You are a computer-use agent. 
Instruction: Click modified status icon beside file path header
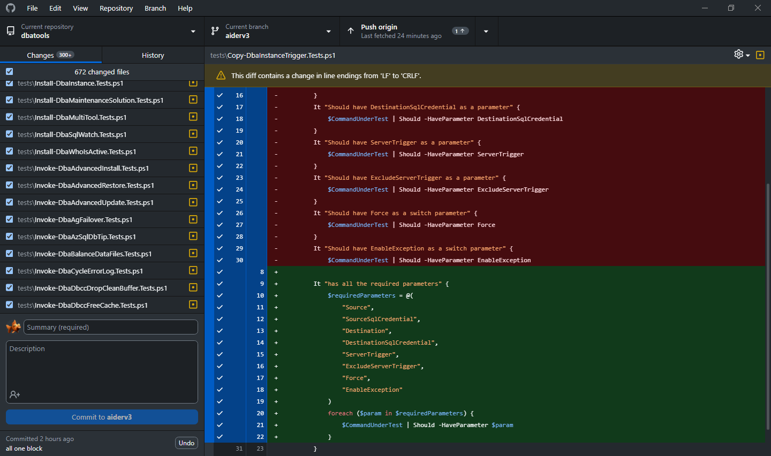coord(760,55)
